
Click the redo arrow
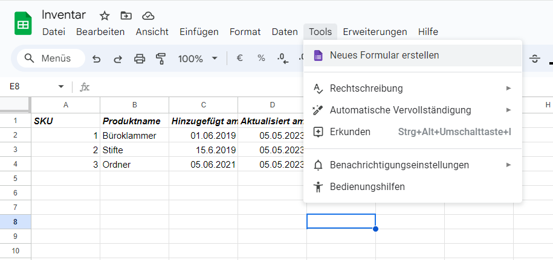(x=118, y=59)
